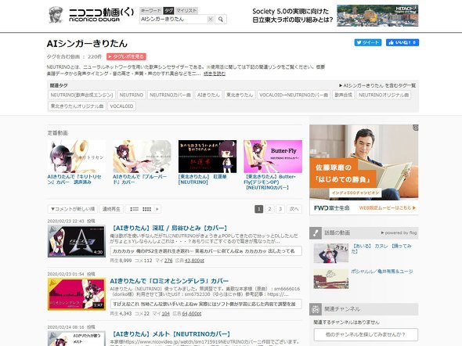The width and height of the screenshot is (462, 346).
Task: Click the Facebook like button
Action: 402,43
